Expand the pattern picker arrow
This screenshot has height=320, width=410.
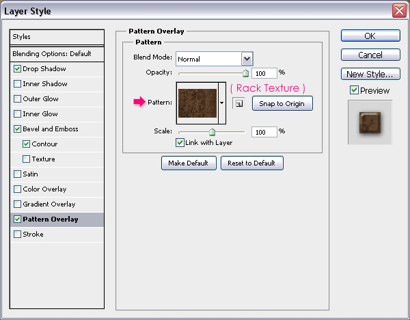(222, 103)
